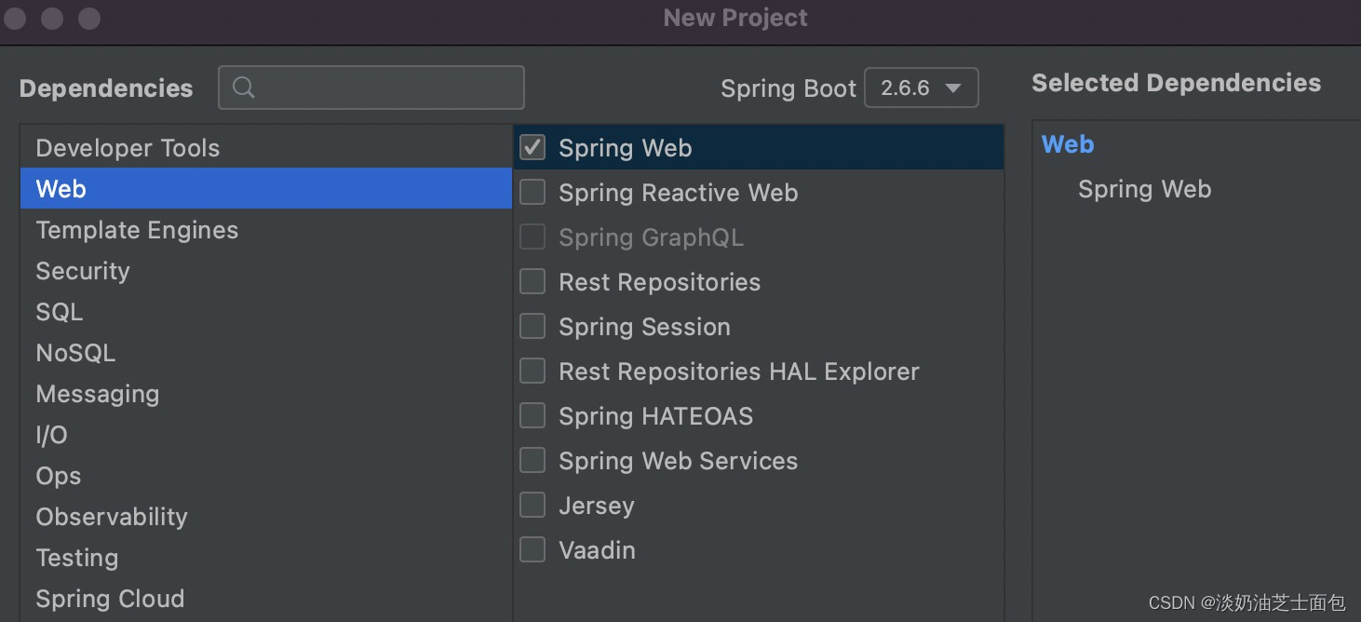The image size is (1361, 622).
Task: Click Spring Web in Selected Dependencies
Action: coord(1144,189)
